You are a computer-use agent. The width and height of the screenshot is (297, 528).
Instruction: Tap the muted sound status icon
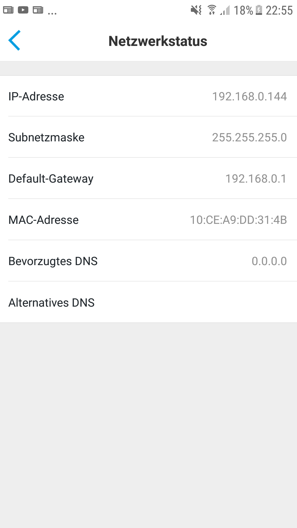tap(196, 10)
